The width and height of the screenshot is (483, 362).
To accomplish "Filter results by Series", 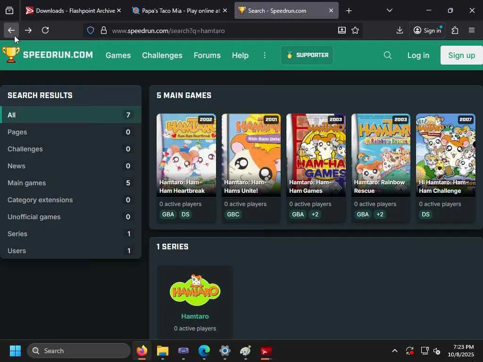I will pos(71,234).
